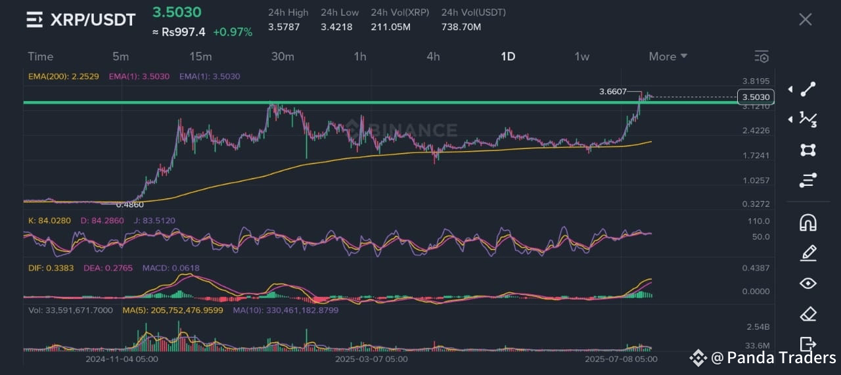
Task: Click the +0.97% price change
Action: pyautogui.click(x=233, y=32)
